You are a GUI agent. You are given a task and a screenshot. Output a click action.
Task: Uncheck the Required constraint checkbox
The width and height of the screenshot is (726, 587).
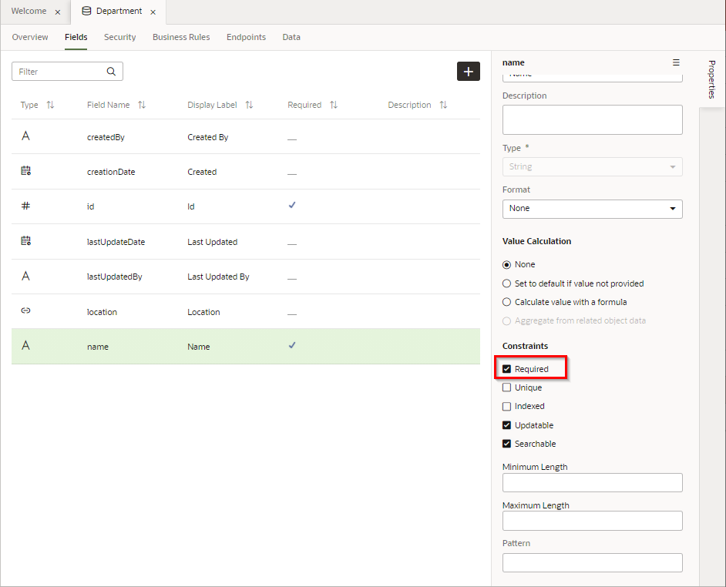(x=507, y=369)
